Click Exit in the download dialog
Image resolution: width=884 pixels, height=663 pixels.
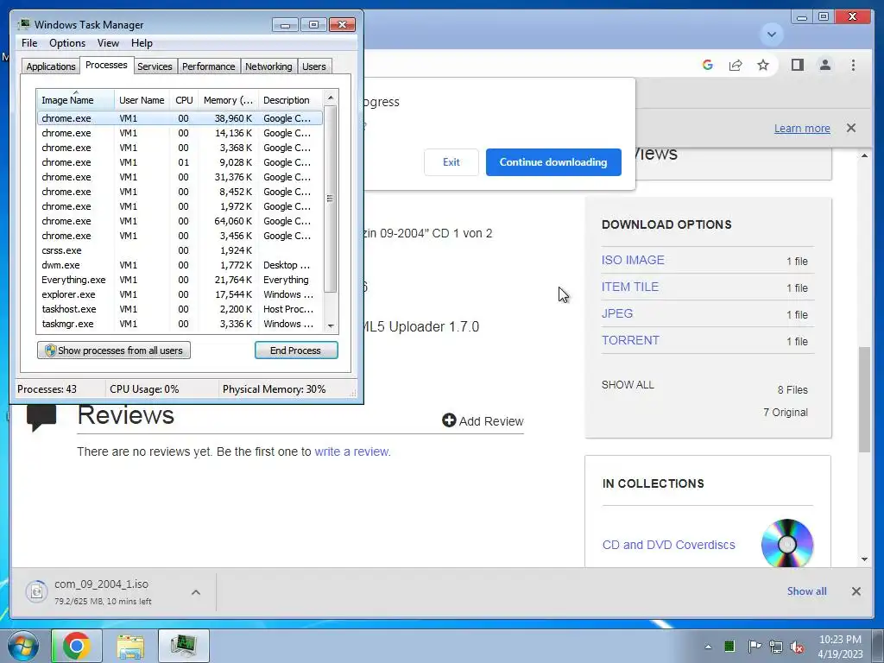click(451, 162)
